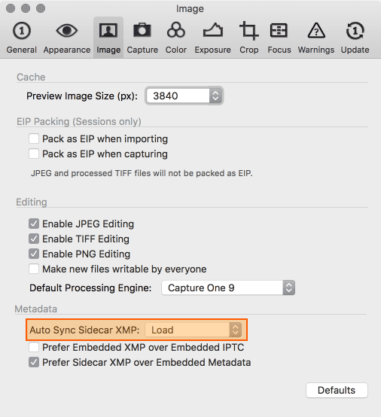The image size is (381, 417).
Task: Disable Enable JPEG Editing checkbox
Action: tap(34, 224)
